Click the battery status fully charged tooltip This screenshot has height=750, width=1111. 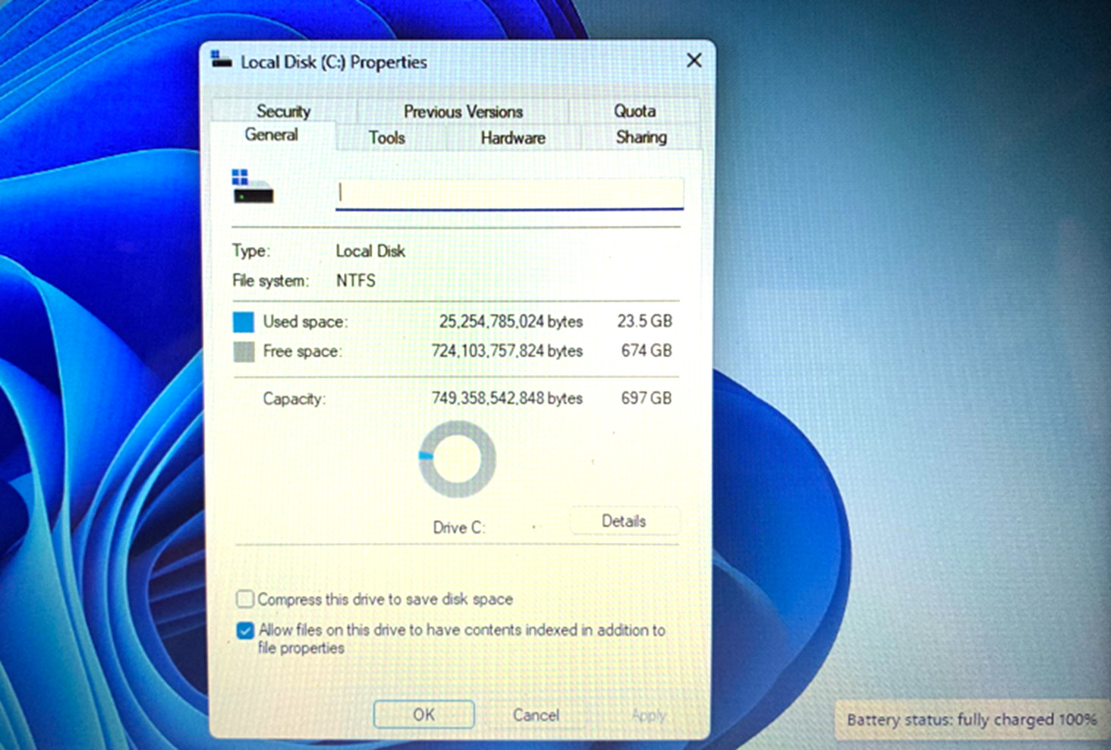click(971, 720)
